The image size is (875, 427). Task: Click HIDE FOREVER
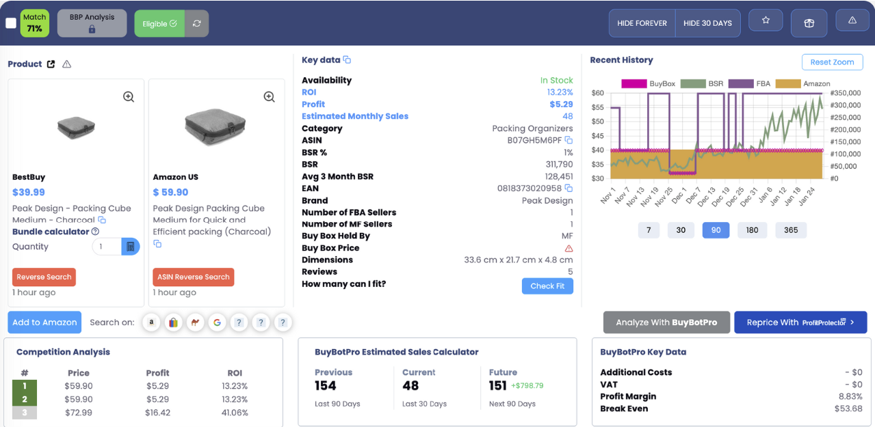[642, 23]
